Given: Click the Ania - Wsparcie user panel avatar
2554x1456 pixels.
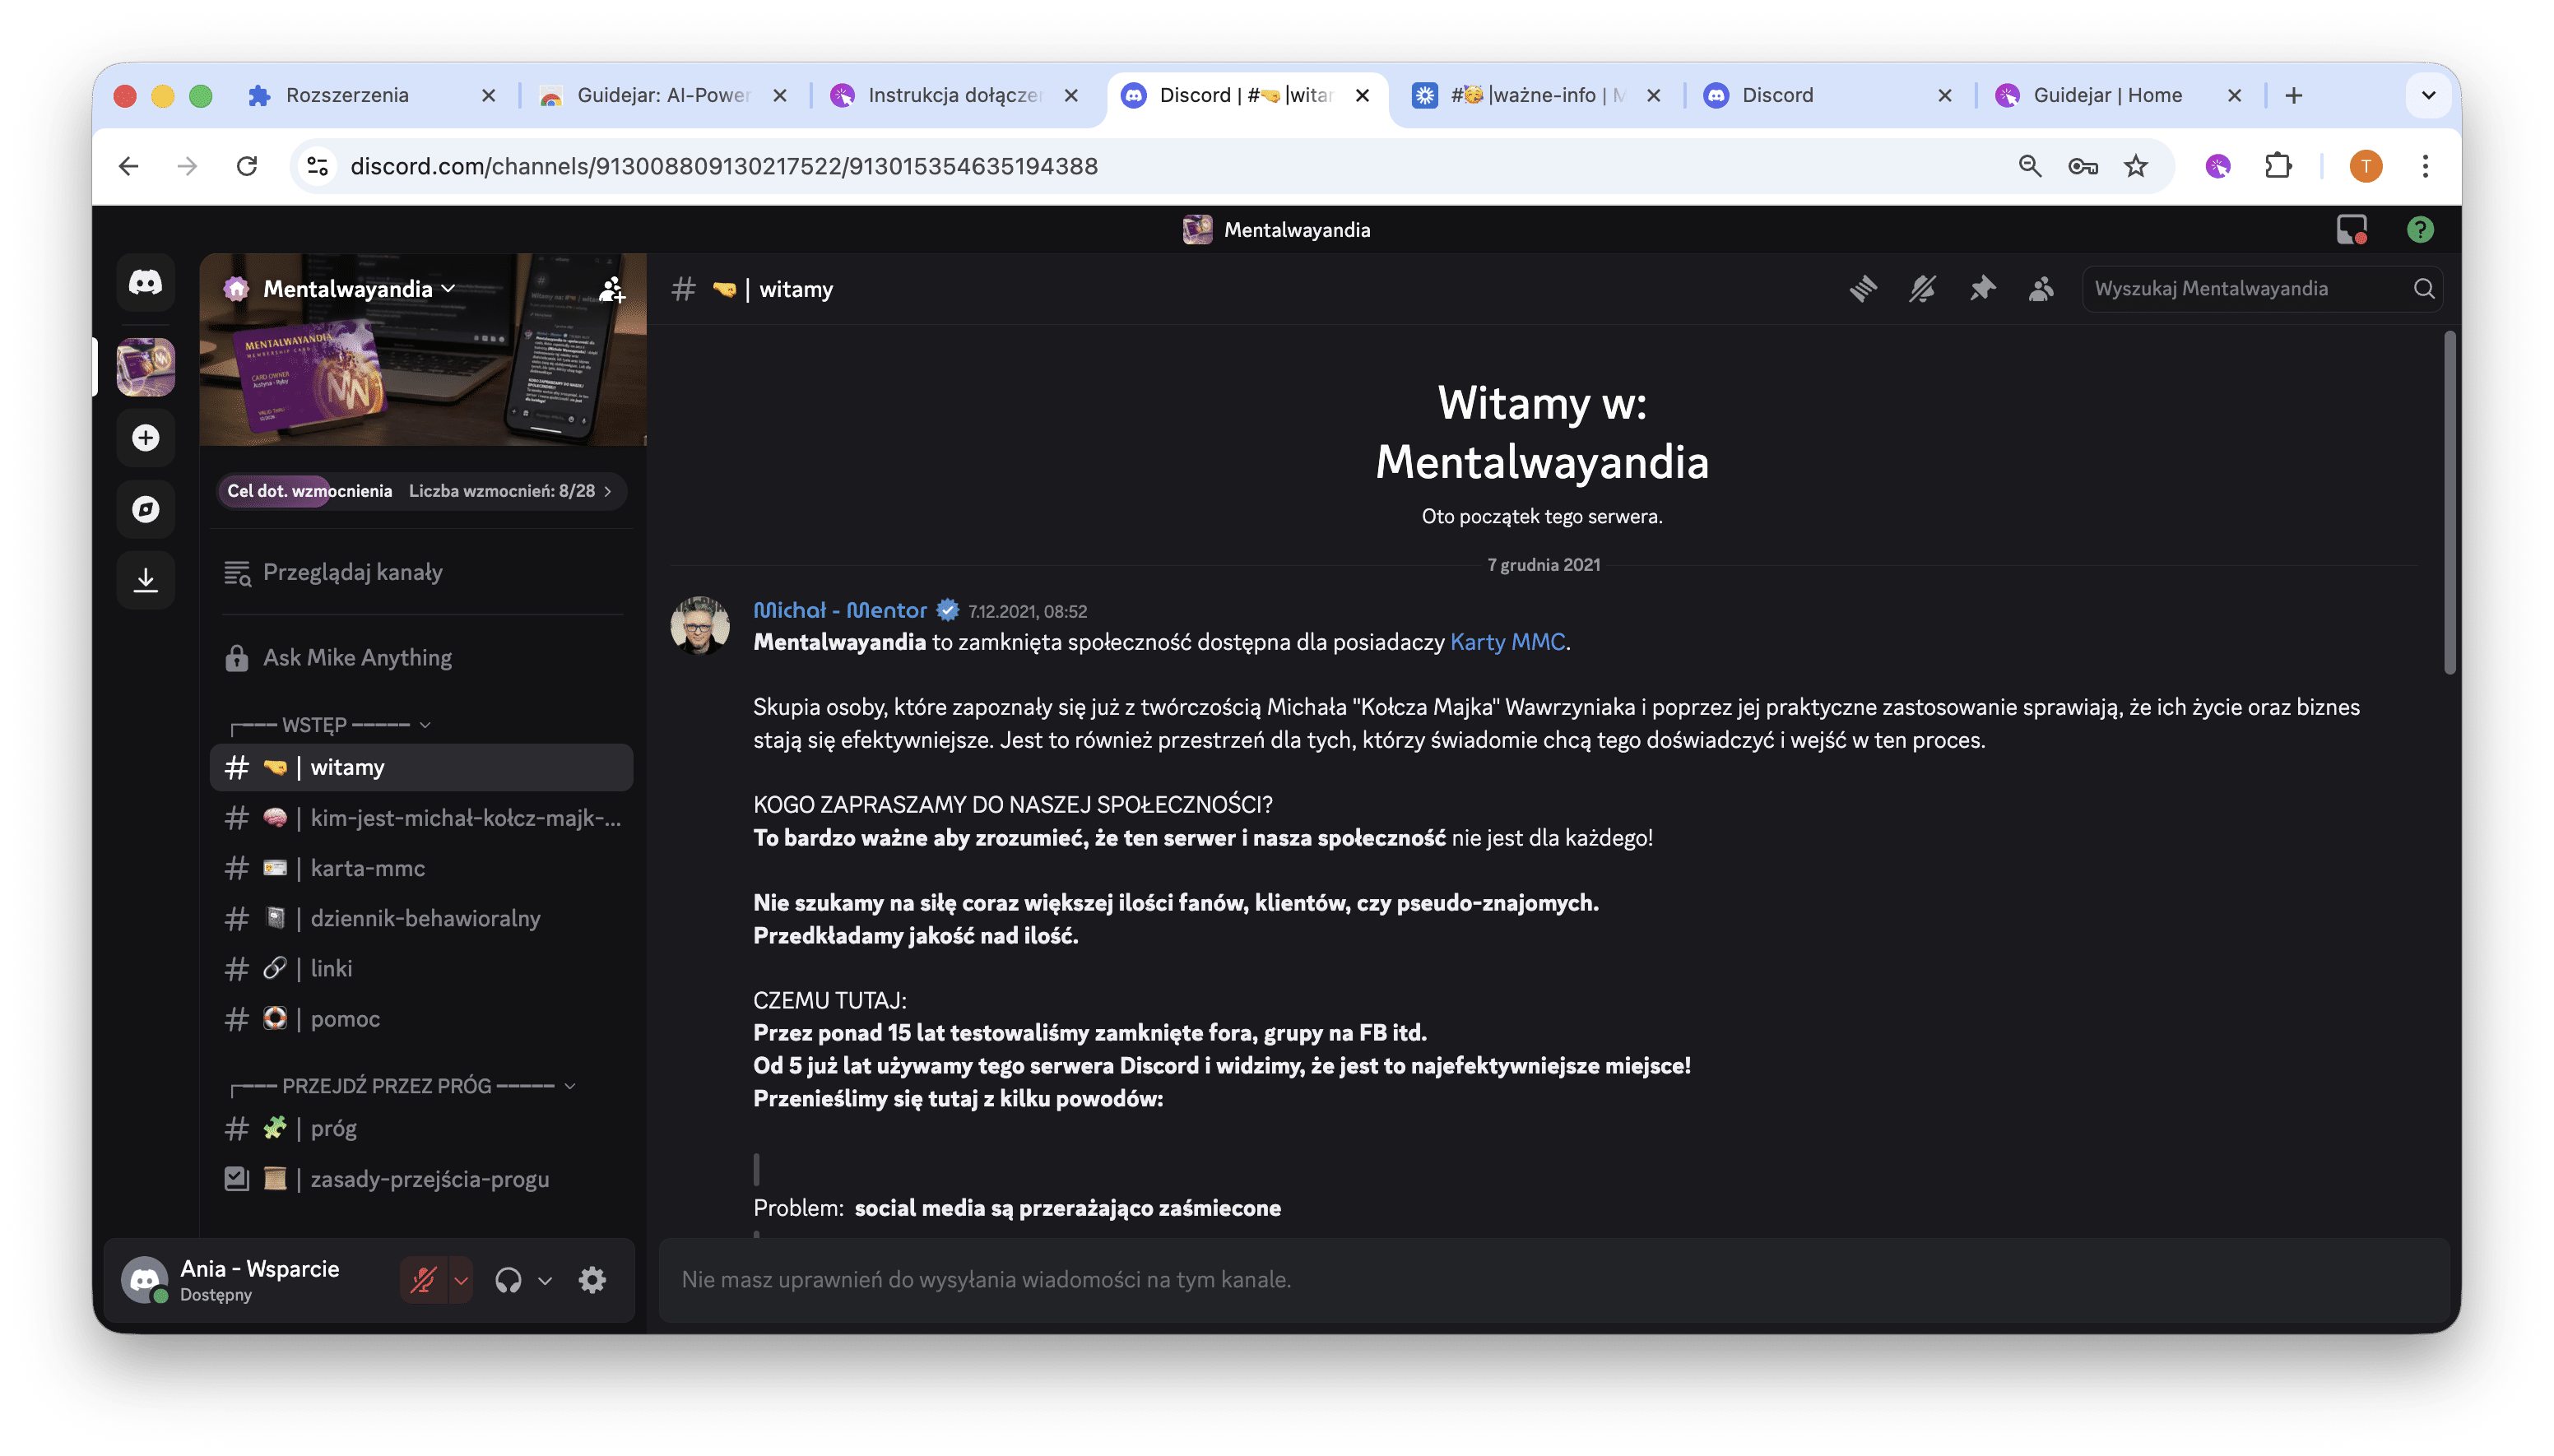Looking at the screenshot, I should [x=144, y=1280].
